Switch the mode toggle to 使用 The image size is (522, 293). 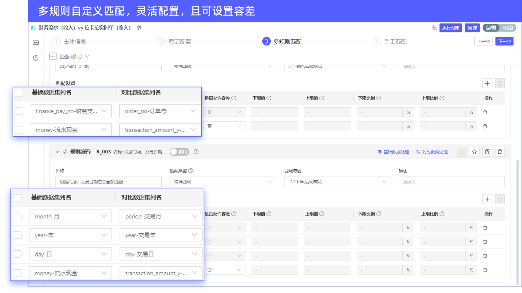[508, 28]
